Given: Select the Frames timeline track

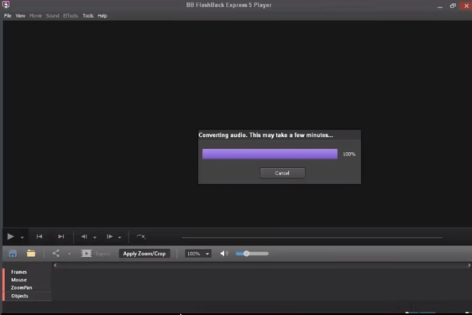Looking at the screenshot, I should (x=19, y=272).
